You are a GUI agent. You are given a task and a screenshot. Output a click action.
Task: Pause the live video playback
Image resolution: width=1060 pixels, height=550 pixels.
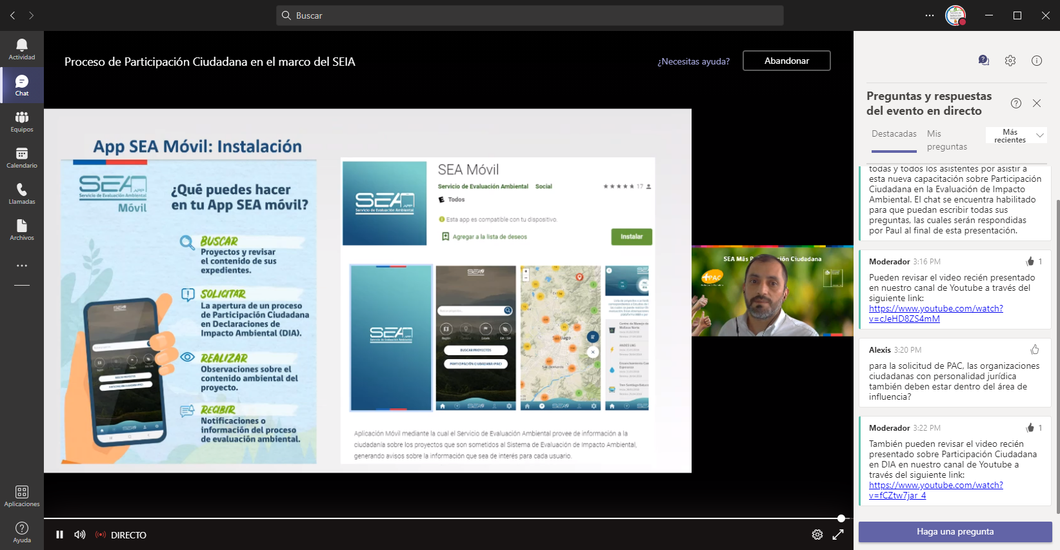tap(59, 535)
